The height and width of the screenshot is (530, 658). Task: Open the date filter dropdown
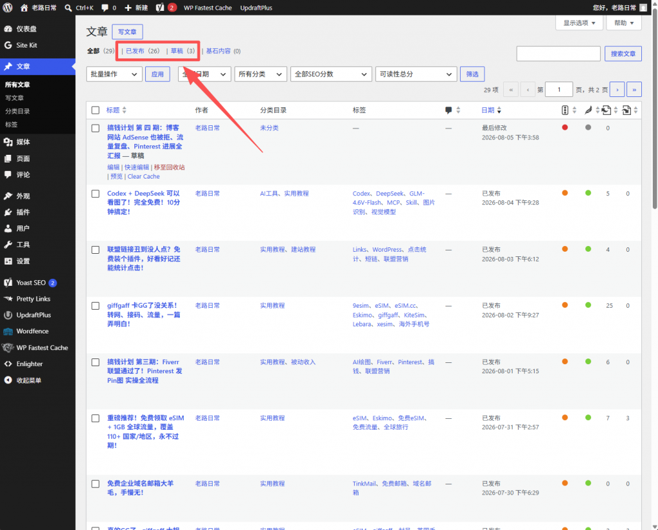[x=204, y=75]
